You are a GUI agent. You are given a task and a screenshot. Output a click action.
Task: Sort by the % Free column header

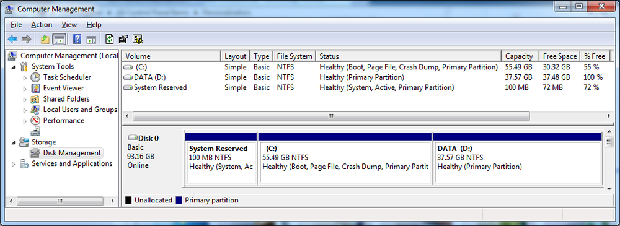595,56
